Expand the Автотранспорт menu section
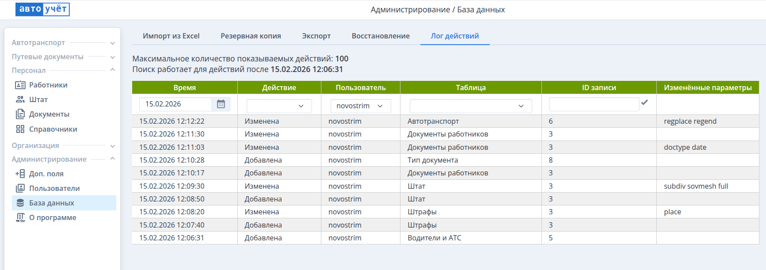 tap(112, 43)
